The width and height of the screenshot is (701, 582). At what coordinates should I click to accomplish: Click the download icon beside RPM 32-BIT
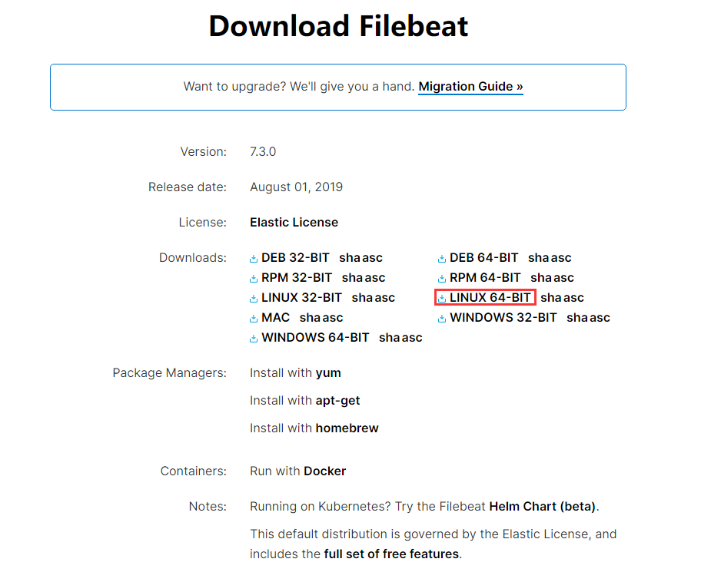pos(254,277)
